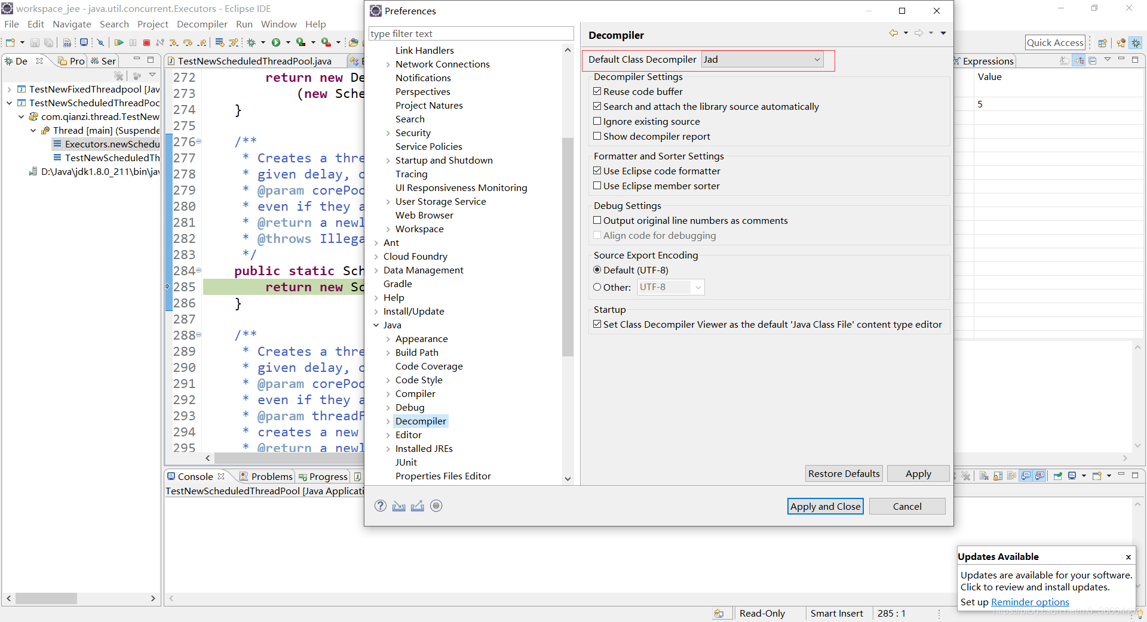Viewport: 1147px width, 622px height.
Task: Open the Run menu
Action: pyautogui.click(x=244, y=24)
